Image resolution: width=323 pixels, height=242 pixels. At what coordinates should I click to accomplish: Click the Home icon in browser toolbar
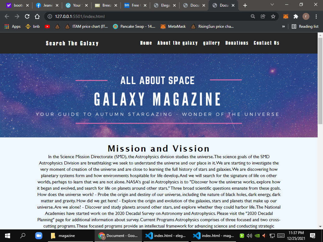pyautogui.click(x=37, y=16)
